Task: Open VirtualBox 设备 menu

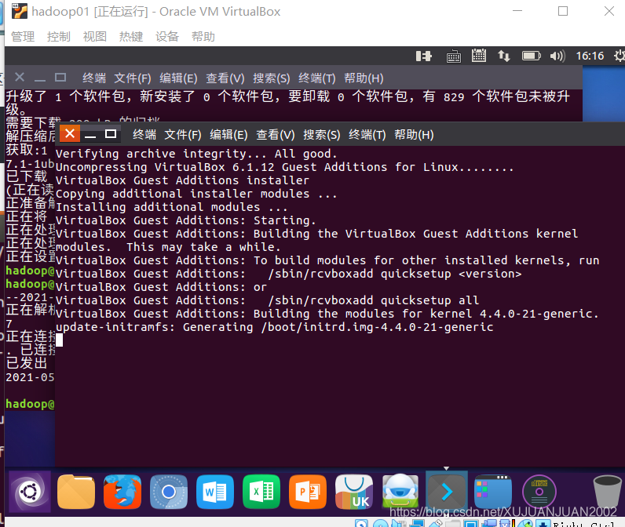Action: 167,37
